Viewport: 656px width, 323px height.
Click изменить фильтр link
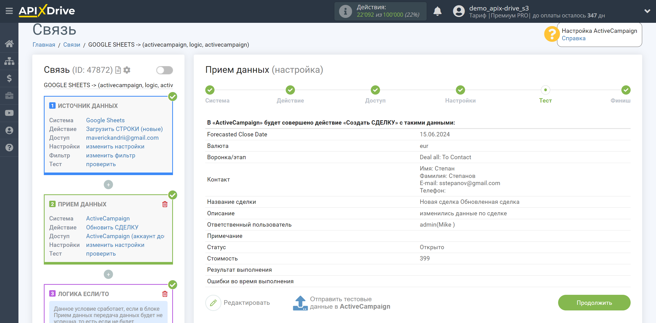click(110, 155)
